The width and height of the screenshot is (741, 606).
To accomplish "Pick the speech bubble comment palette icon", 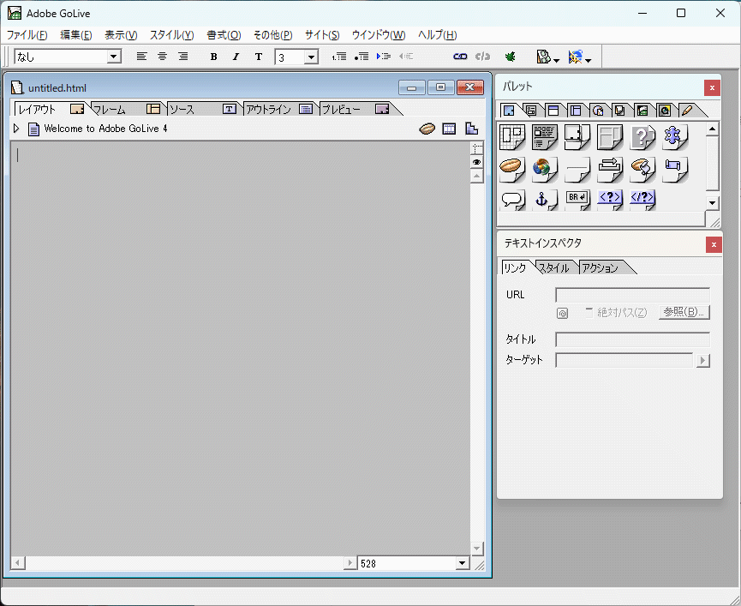I will 511,199.
